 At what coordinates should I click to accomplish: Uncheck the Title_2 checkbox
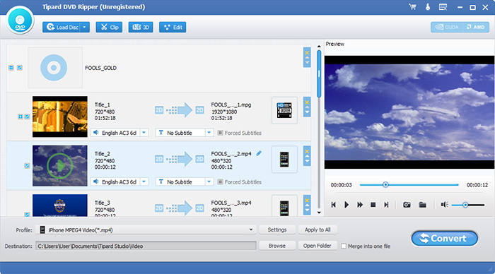tap(27, 166)
